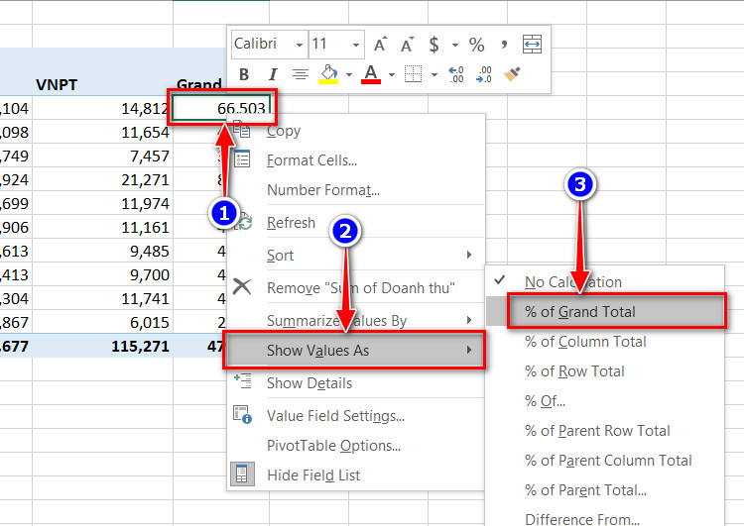Image resolution: width=744 pixels, height=526 pixels.
Task: Click Hide Field List entry
Action: pyautogui.click(x=356, y=474)
